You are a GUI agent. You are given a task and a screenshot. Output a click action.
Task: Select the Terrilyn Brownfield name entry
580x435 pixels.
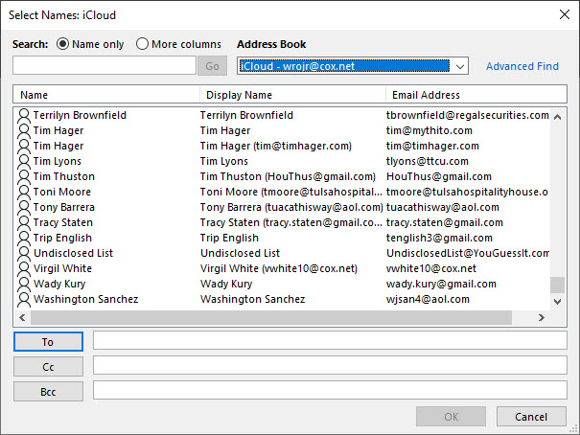point(80,115)
